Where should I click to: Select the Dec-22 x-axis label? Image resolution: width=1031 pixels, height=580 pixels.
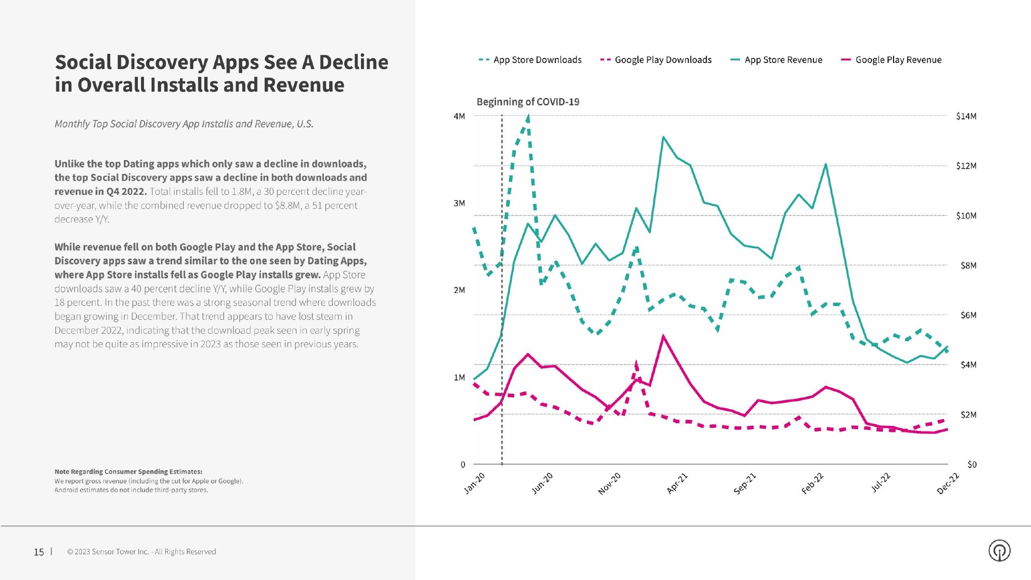[x=947, y=484]
